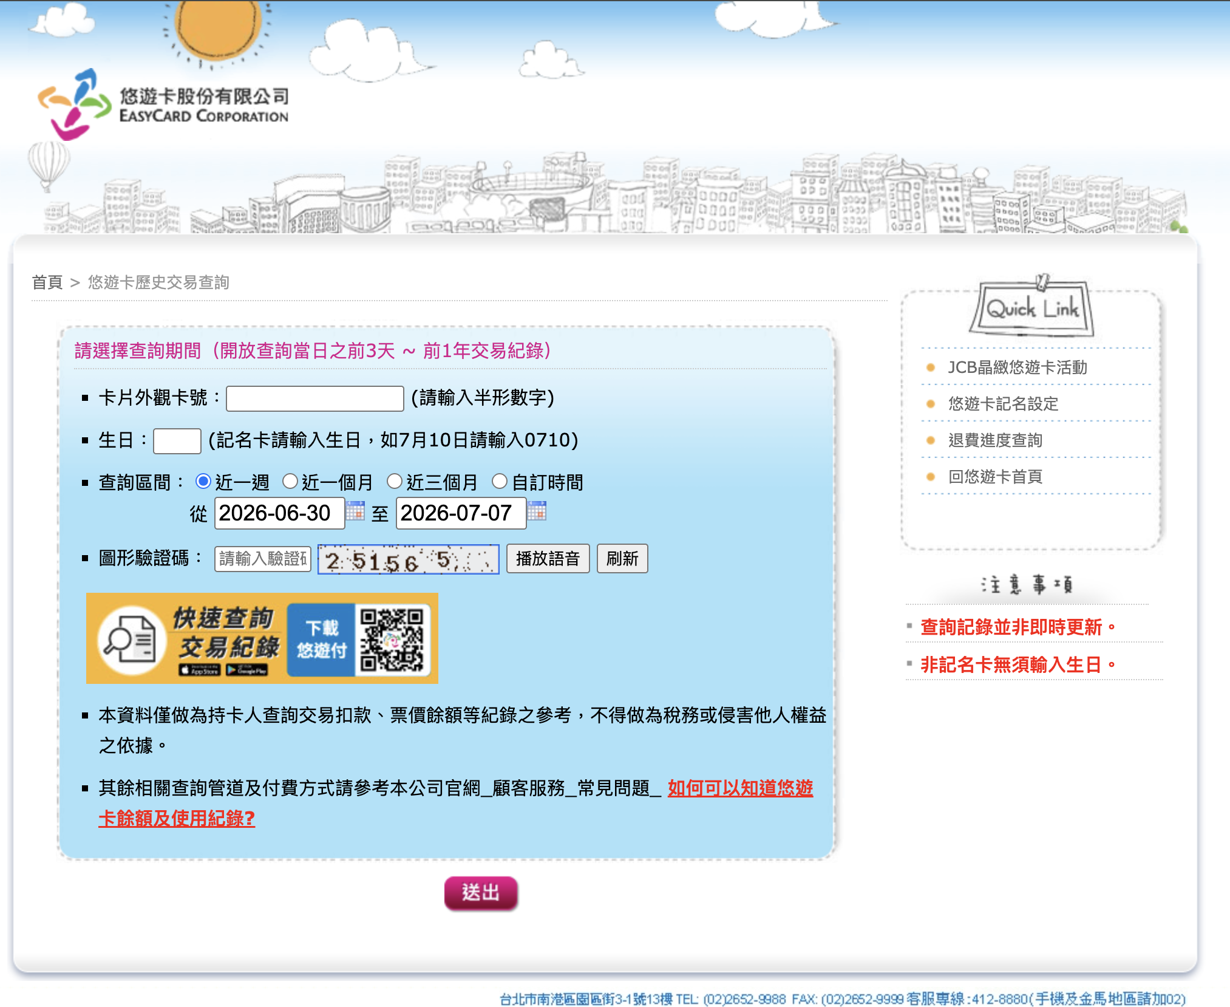Viewport: 1230px width, 1007px height.
Task: Select the 近一週 radio button
Action: [x=203, y=482]
